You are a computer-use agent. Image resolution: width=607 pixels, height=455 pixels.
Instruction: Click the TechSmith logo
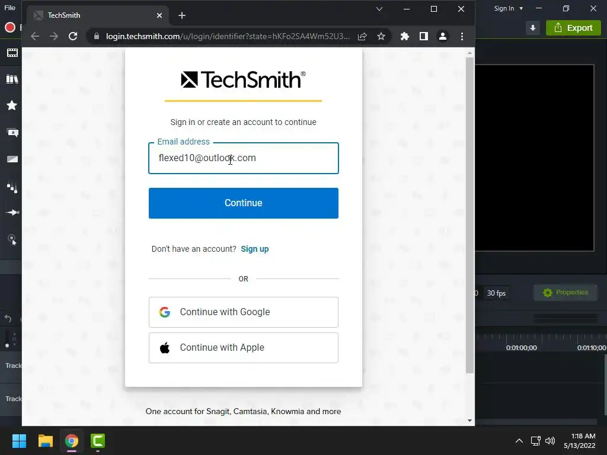pyautogui.click(x=243, y=80)
